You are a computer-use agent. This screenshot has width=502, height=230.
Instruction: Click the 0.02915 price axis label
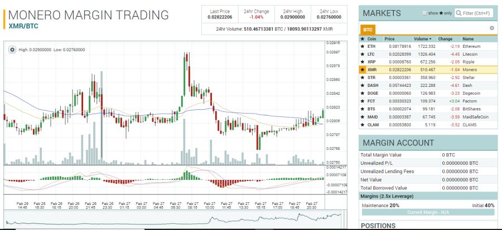(333, 43)
